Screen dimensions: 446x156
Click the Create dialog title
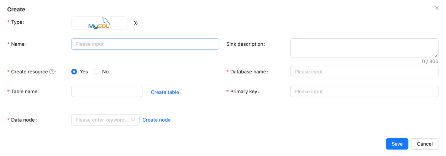[x=16, y=9]
